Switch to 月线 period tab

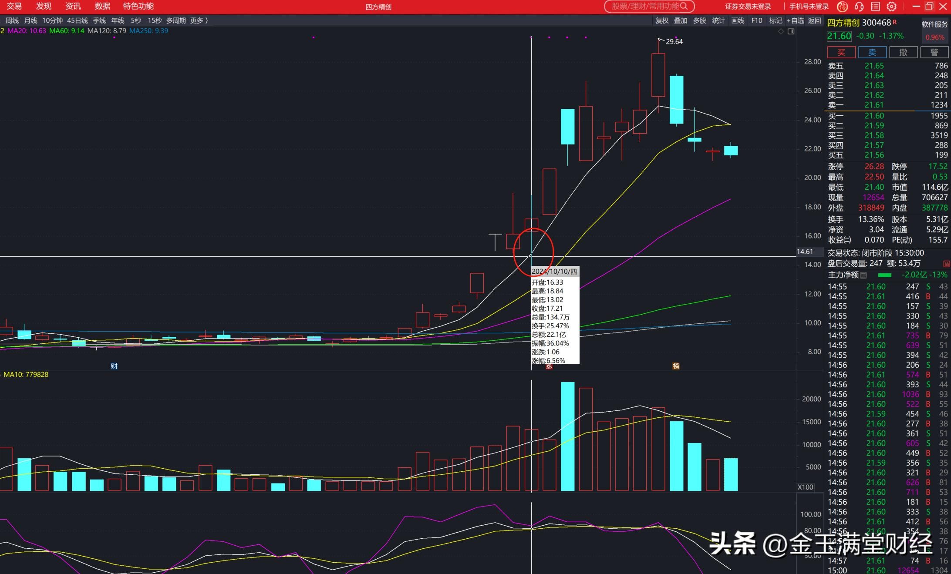30,20
